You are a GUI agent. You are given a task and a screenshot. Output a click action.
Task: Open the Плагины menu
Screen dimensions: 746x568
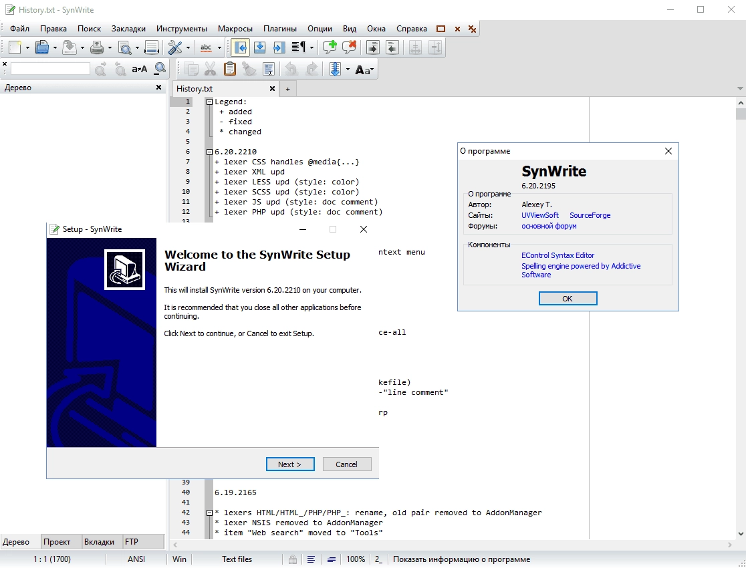click(x=279, y=29)
